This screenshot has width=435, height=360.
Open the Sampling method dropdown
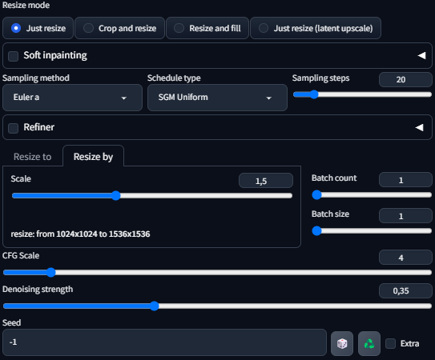72,98
